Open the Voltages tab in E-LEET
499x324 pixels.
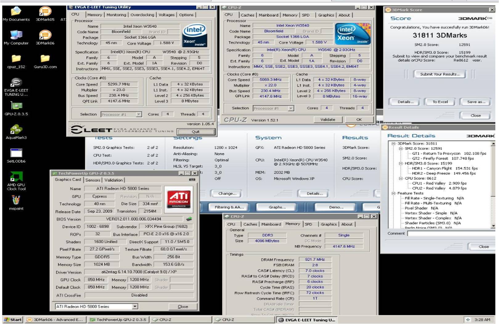point(166,15)
